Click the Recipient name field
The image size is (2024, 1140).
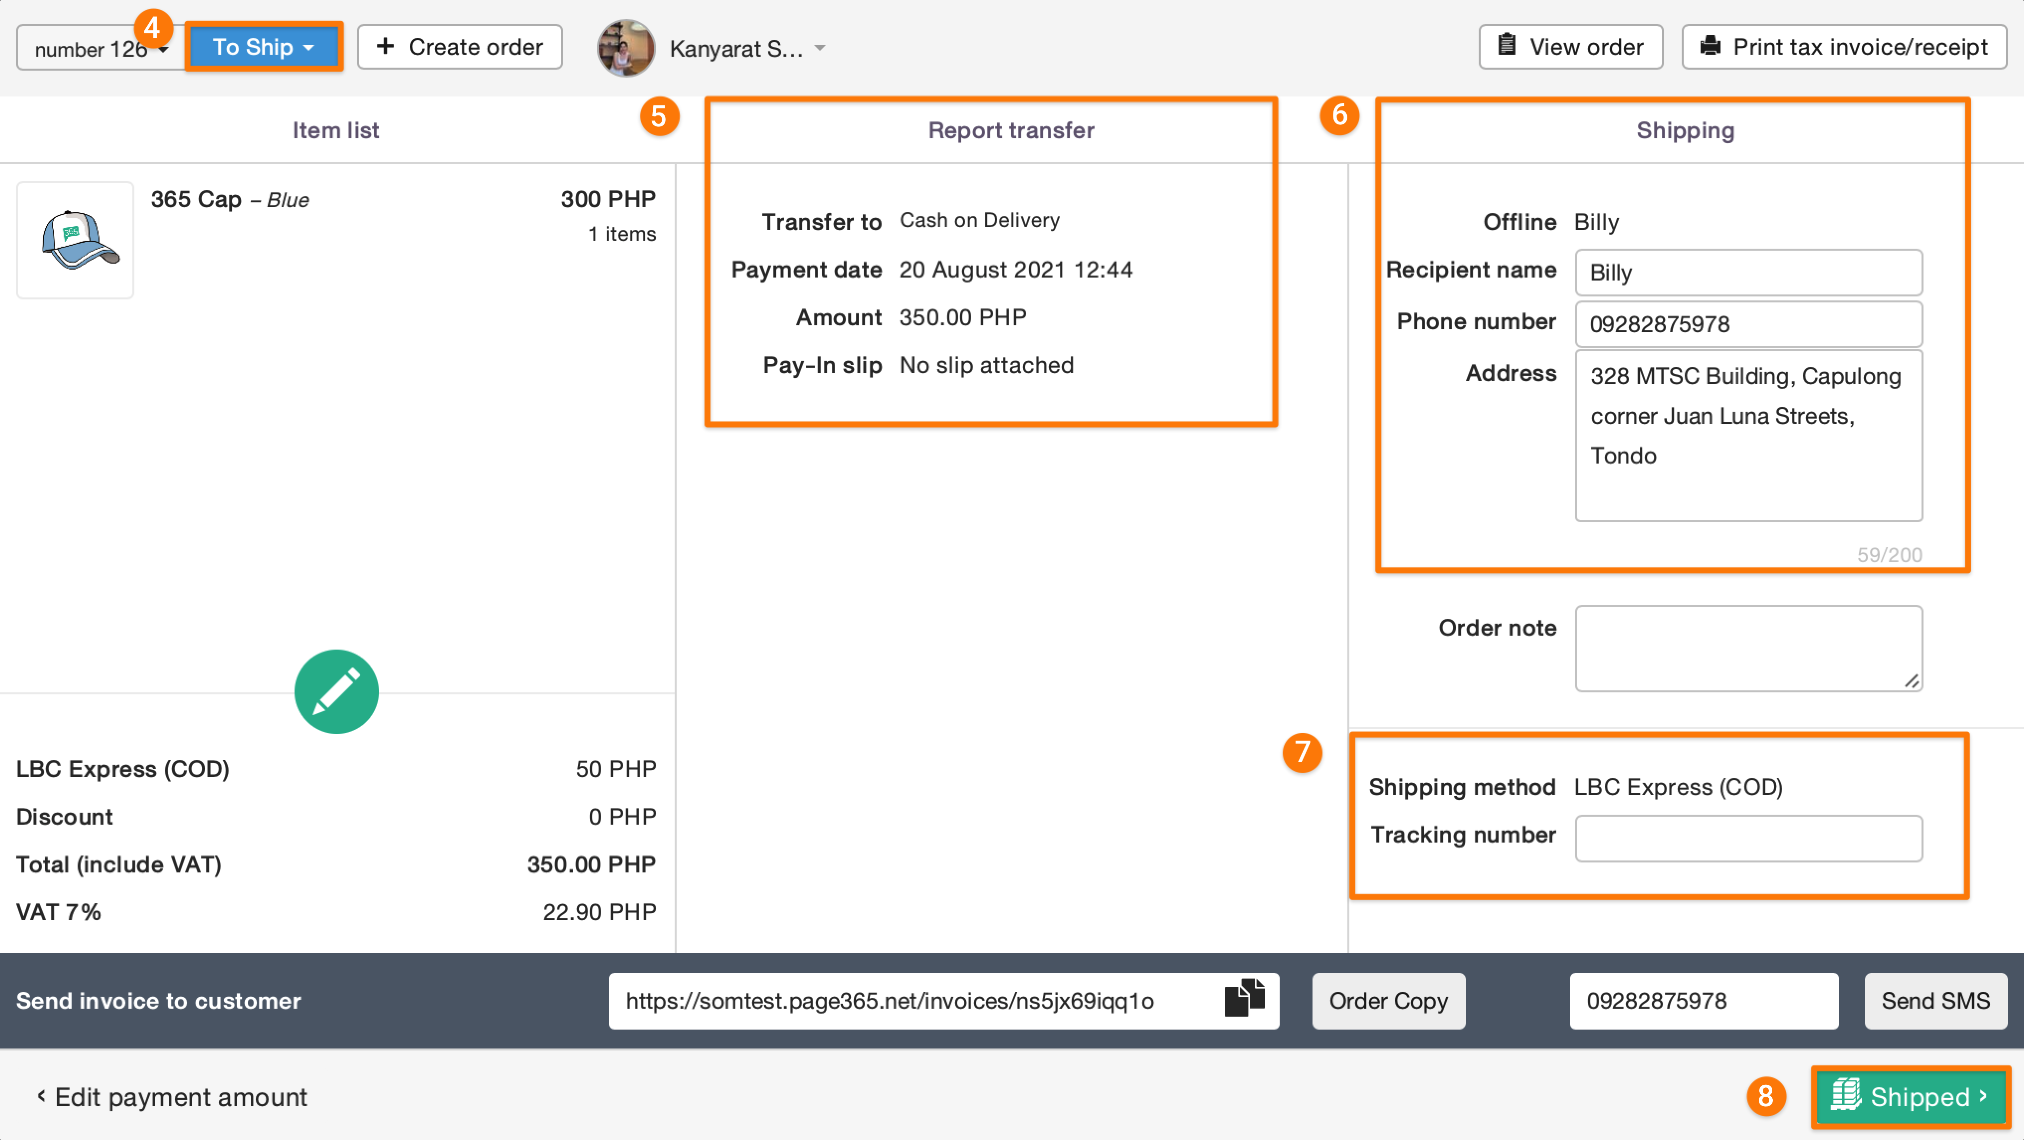(1747, 273)
